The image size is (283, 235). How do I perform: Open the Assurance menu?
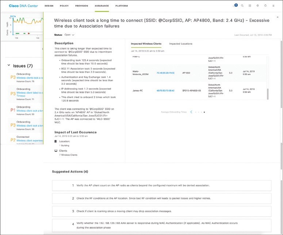click(102, 6)
